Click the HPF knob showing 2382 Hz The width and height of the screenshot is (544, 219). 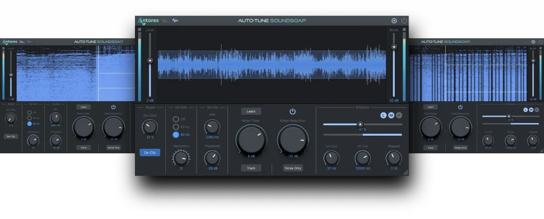point(212,127)
